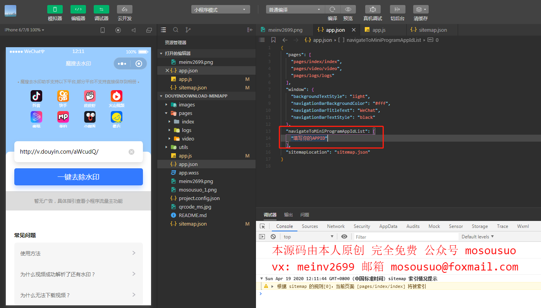Start 真机调试 remote device debugging
Image resolution: width=541 pixels, height=308 pixels.
(373, 9)
